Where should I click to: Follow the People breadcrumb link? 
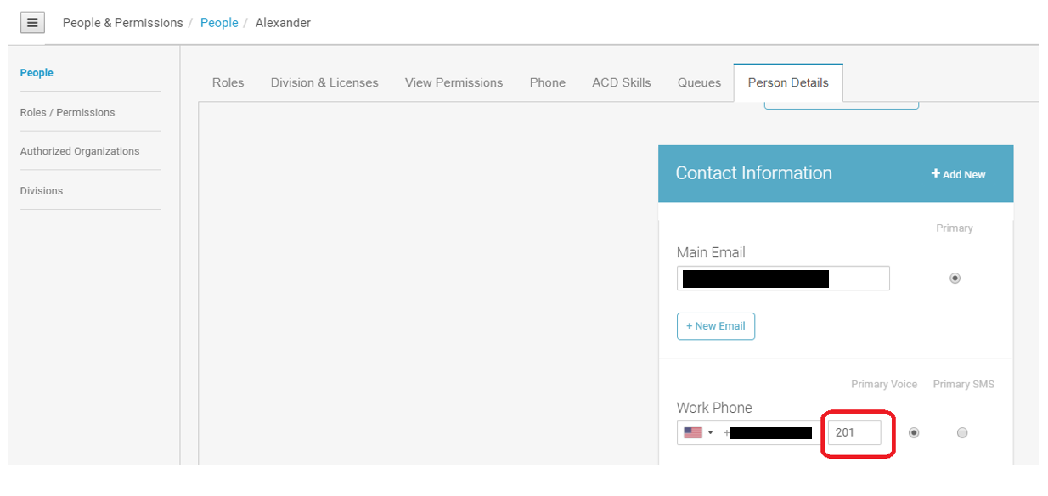tap(219, 23)
